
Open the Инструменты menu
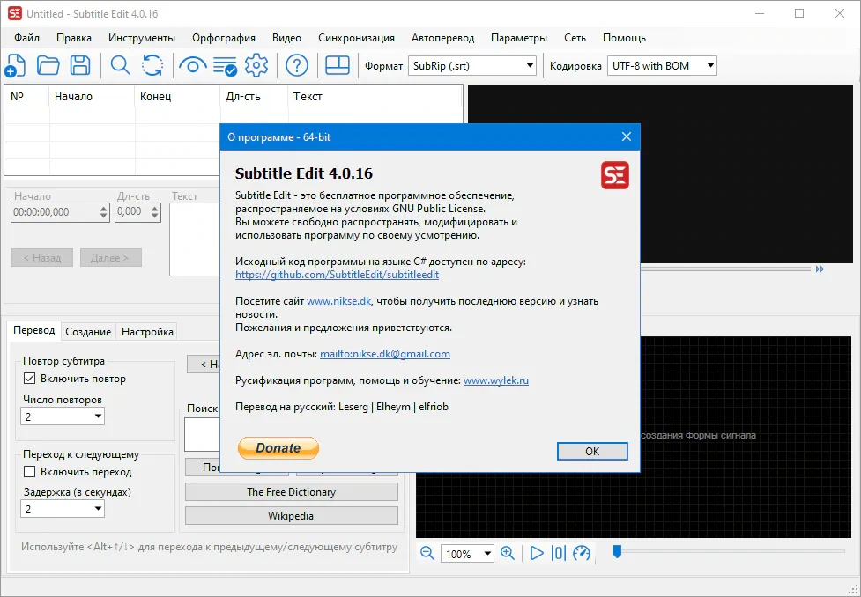142,38
